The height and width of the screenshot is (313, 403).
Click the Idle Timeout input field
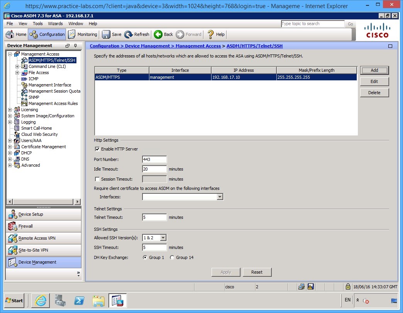coord(154,169)
